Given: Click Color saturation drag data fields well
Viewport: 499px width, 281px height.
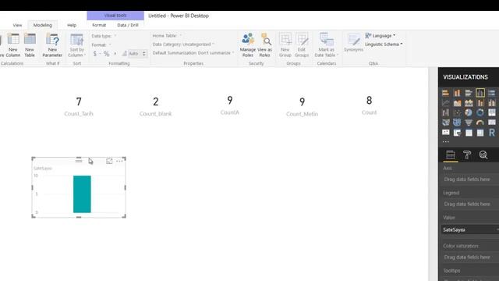Looking at the screenshot, I should point(470,257).
